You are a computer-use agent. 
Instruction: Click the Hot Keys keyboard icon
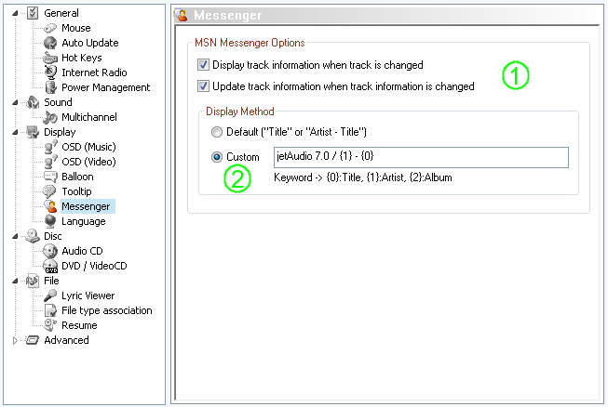(50, 58)
